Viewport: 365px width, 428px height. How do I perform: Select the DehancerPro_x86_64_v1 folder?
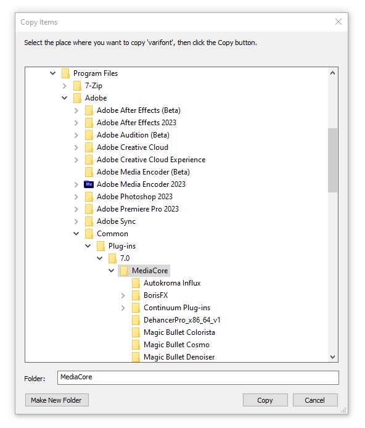tap(182, 320)
